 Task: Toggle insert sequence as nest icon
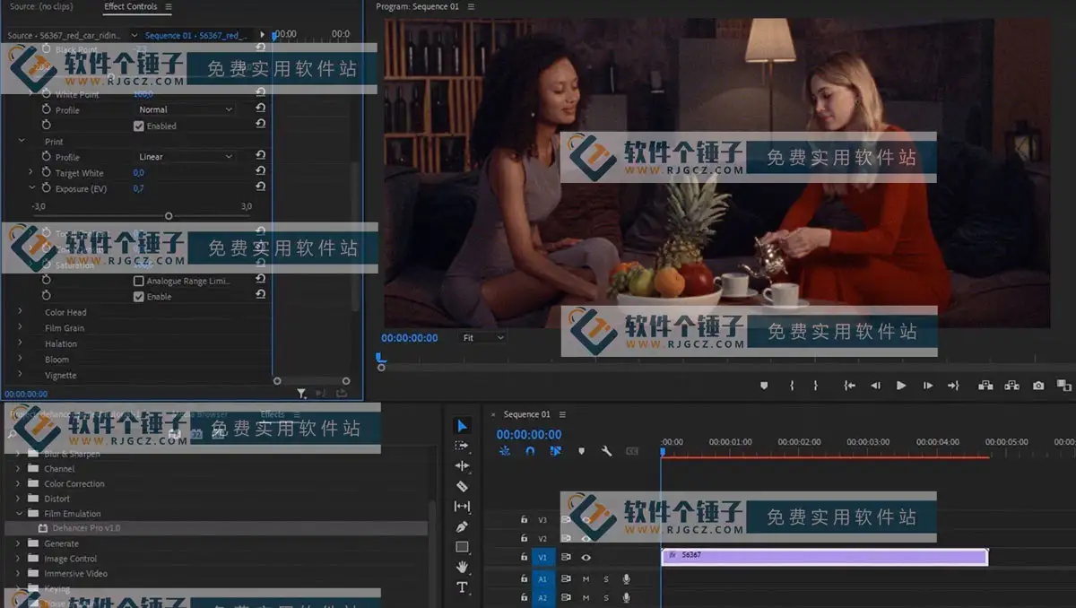(505, 451)
